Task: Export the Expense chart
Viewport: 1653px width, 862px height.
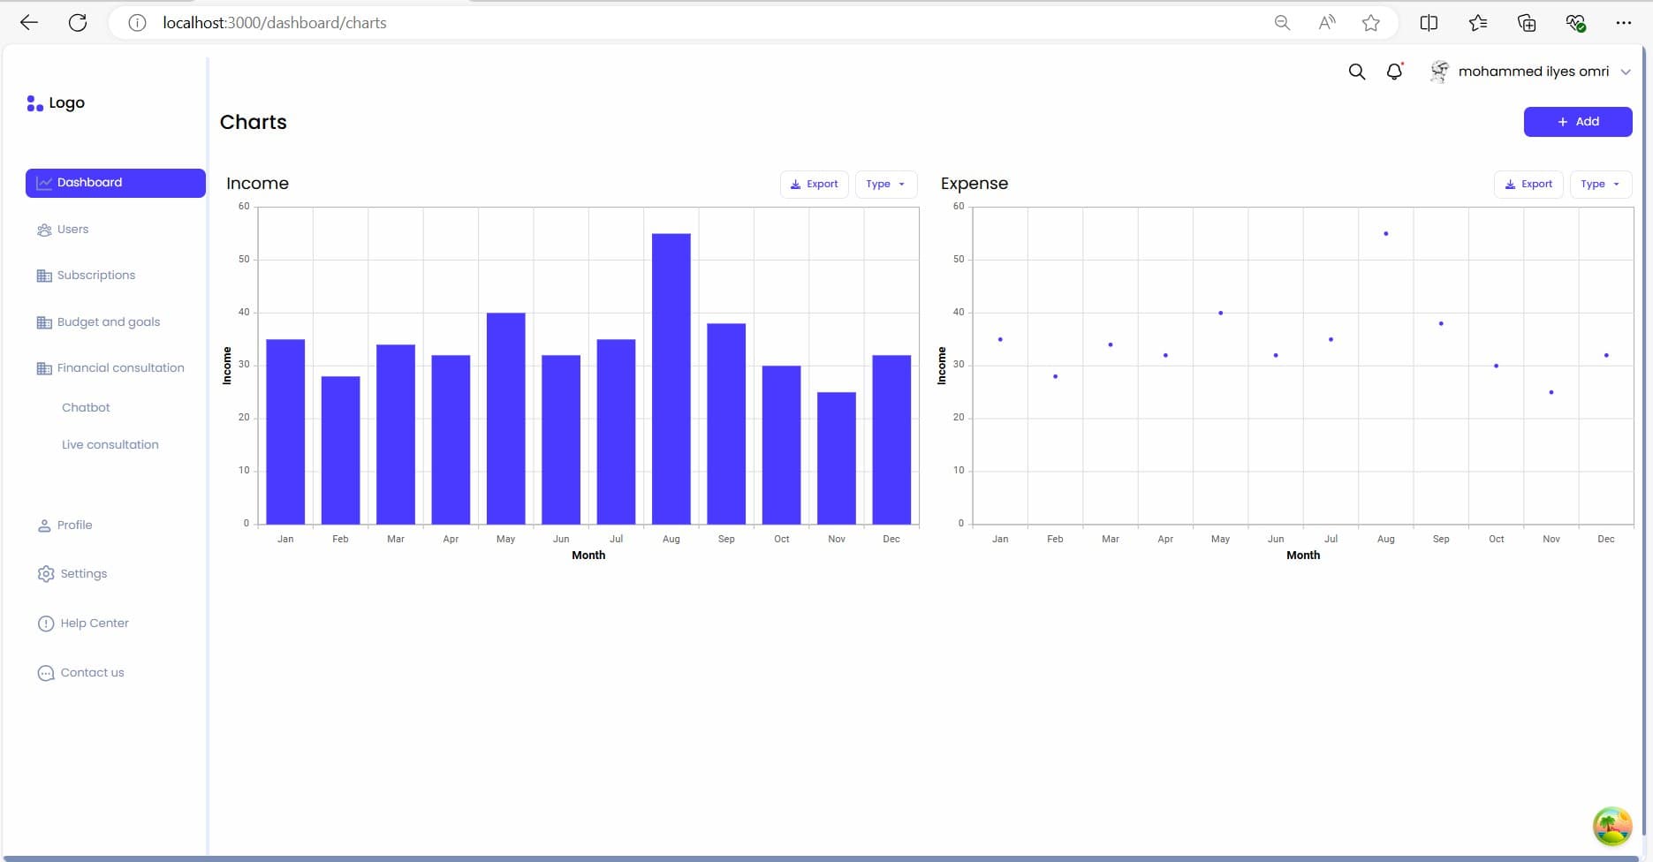Action: coord(1528,185)
